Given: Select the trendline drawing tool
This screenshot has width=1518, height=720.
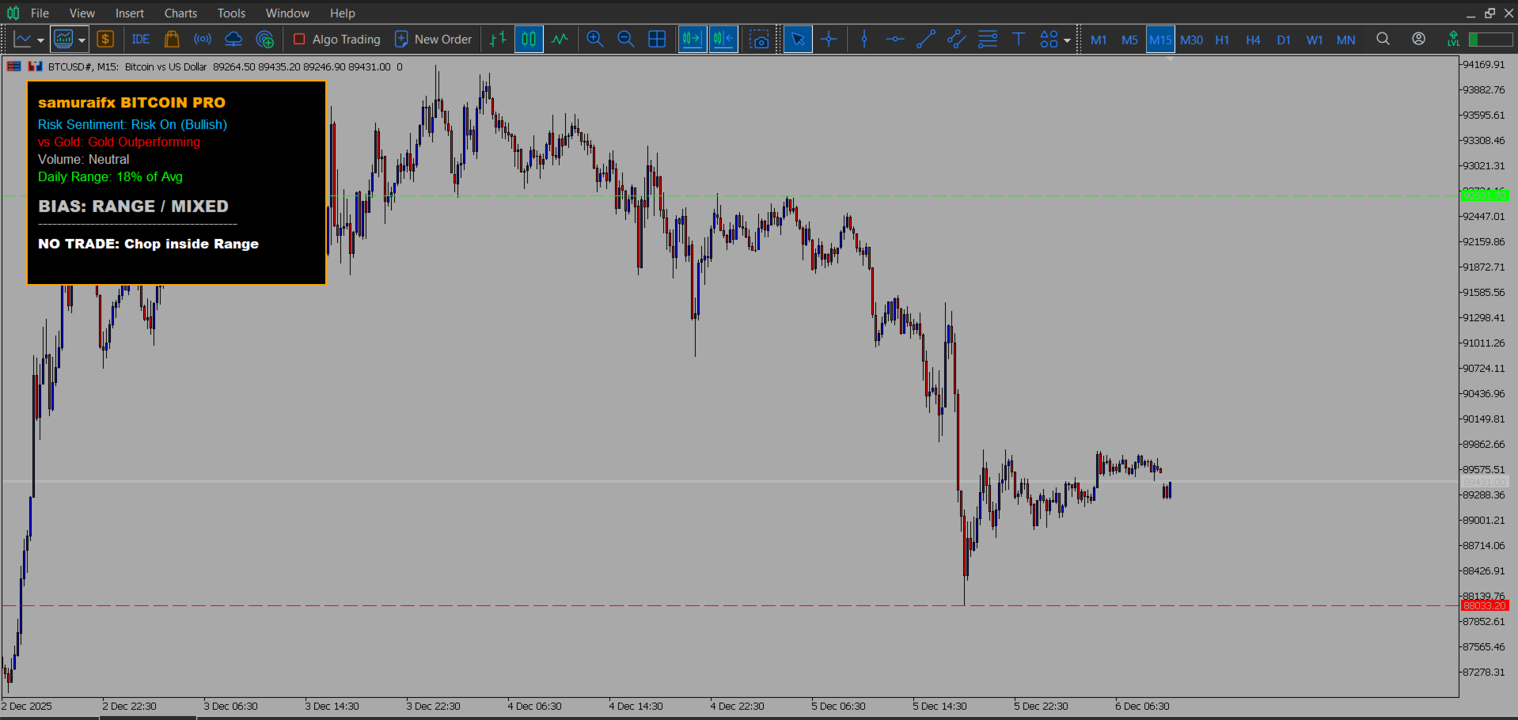Looking at the screenshot, I should (926, 39).
